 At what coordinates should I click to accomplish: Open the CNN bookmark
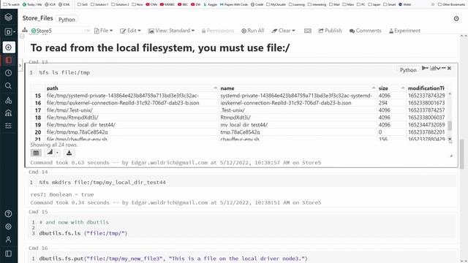pos(151,4)
